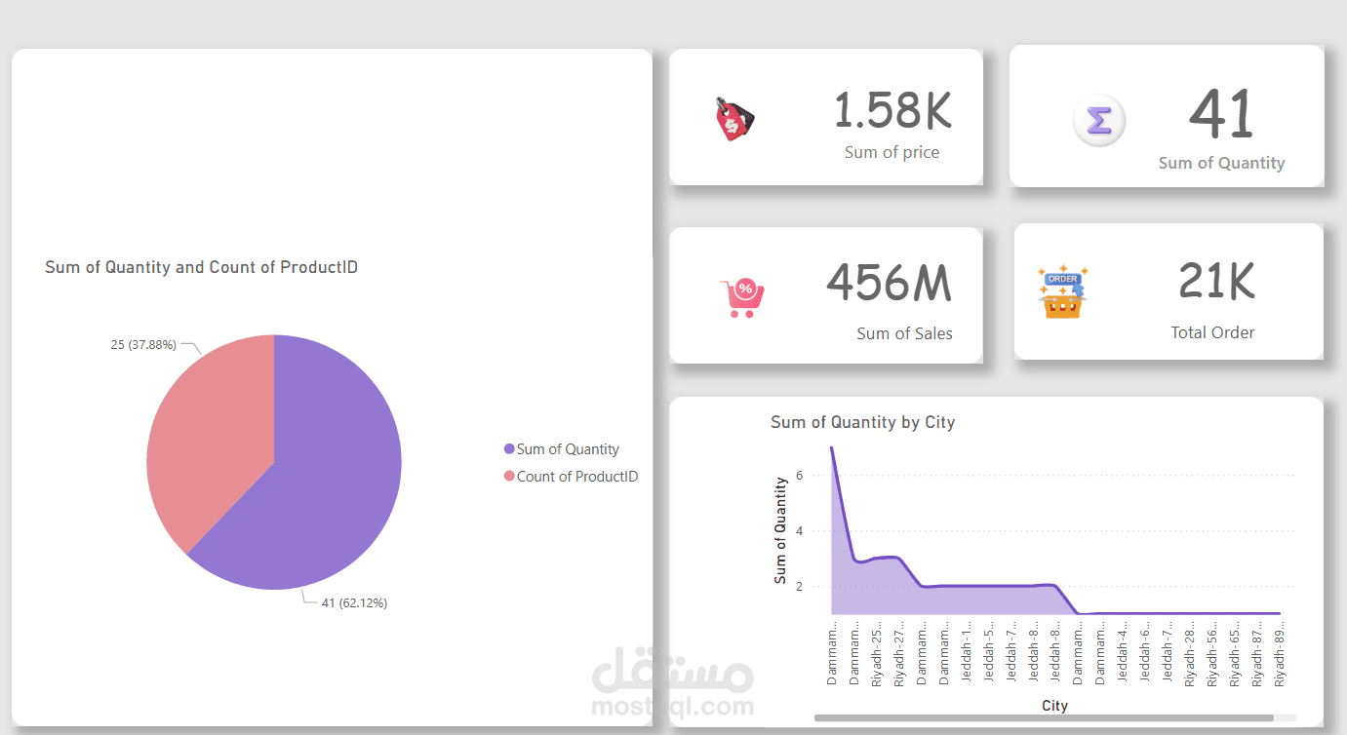Select the 41 (62.12%) data label
Image resolution: width=1347 pixels, height=735 pixels.
[x=354, y=603]
